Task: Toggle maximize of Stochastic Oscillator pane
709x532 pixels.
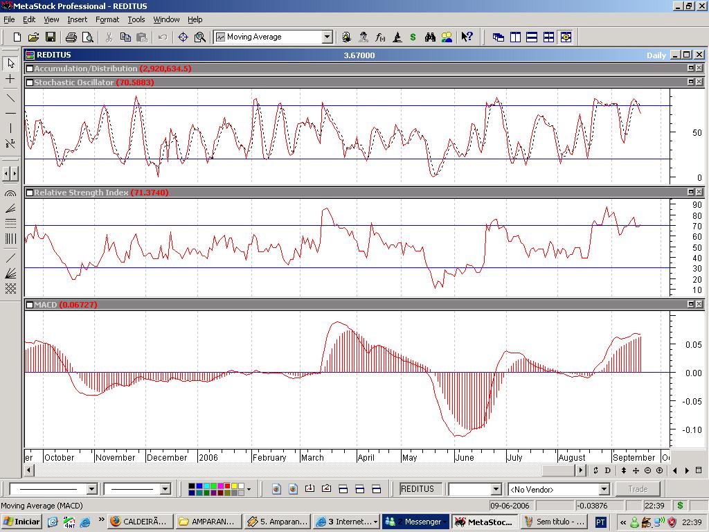Action: pyautogui.click(x=690, y=82)
